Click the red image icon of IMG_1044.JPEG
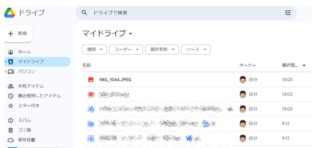Screen dimensions: 314x148 tap(91, 80)
